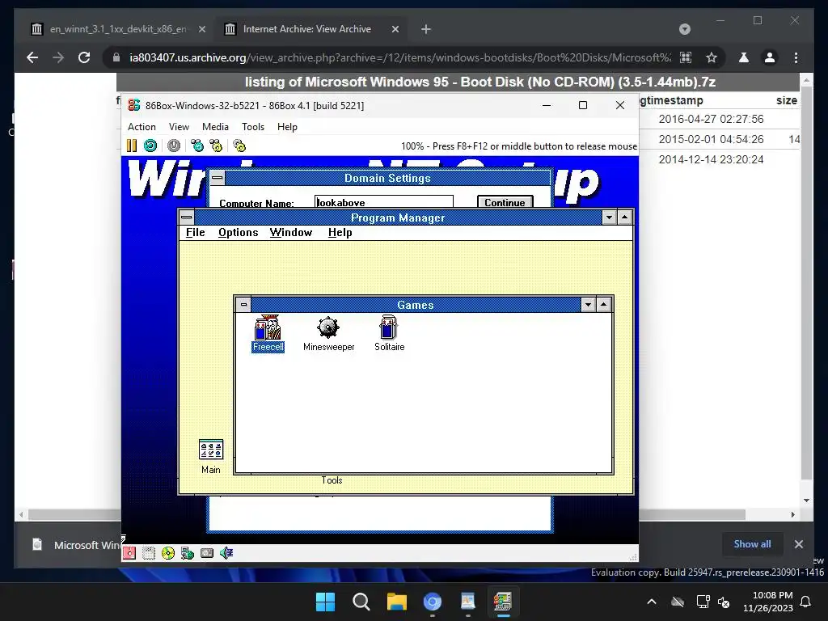Maximize Program Manager with up arrow

(625, 217)
